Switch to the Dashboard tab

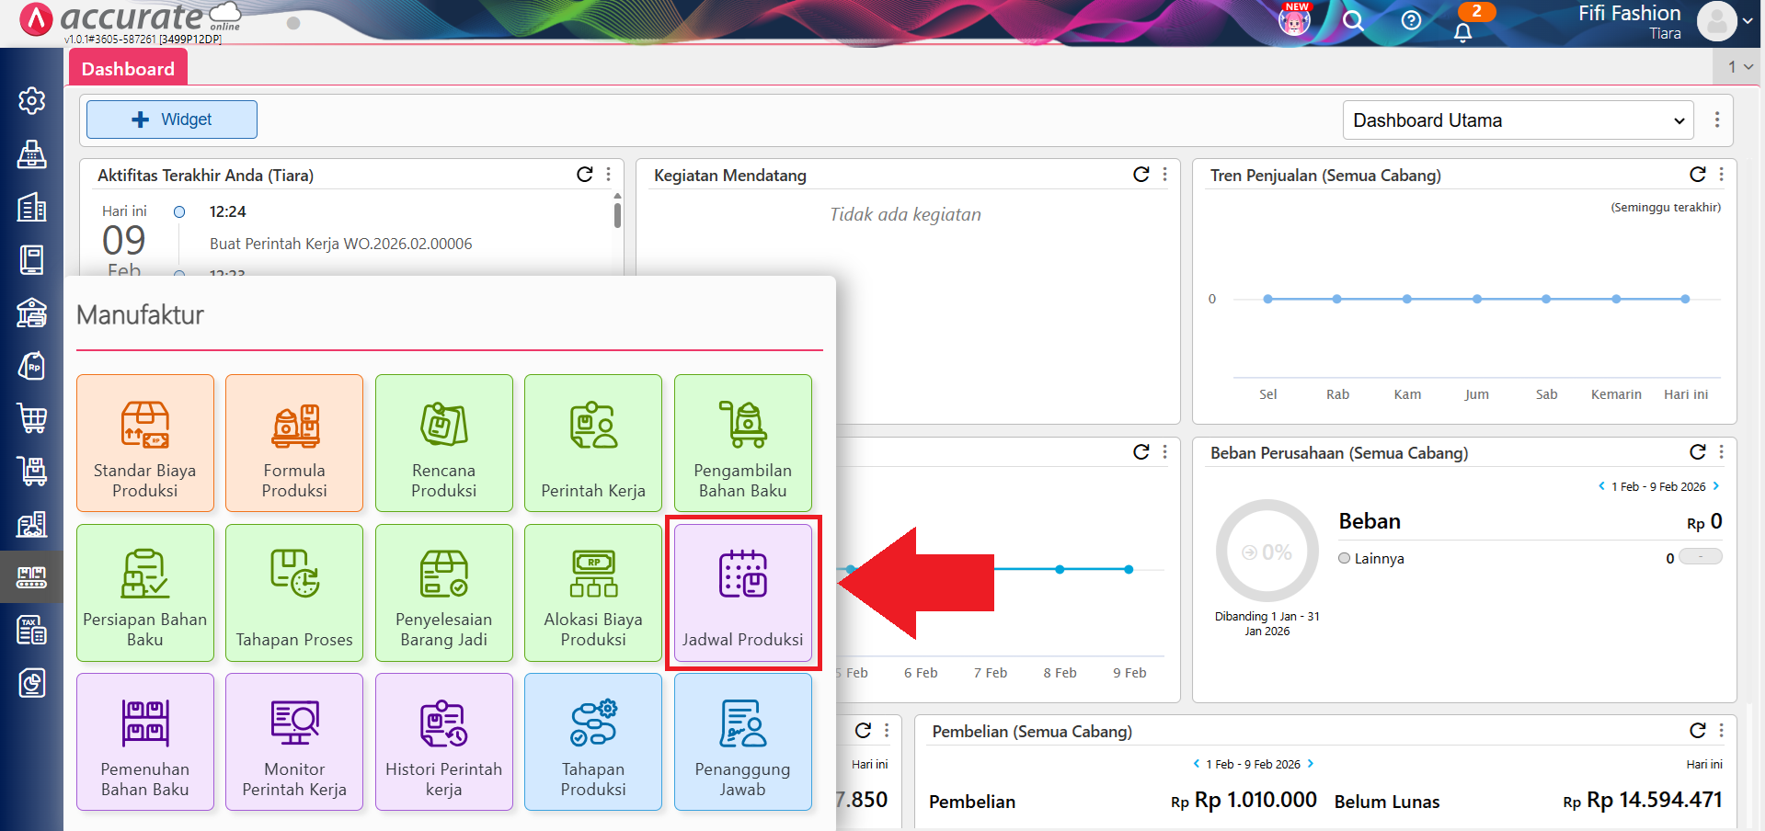pyautogui.click(x=128, y=69)
